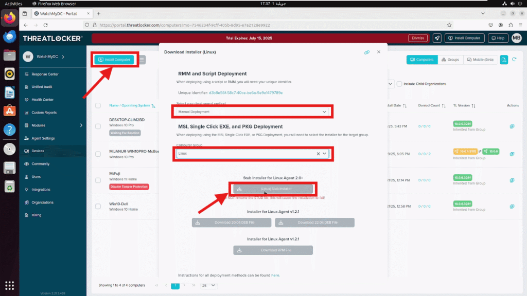Viewport: 527px width, 296px height.
Task: Open the Trash from the dock
Action: coord(9,187)
